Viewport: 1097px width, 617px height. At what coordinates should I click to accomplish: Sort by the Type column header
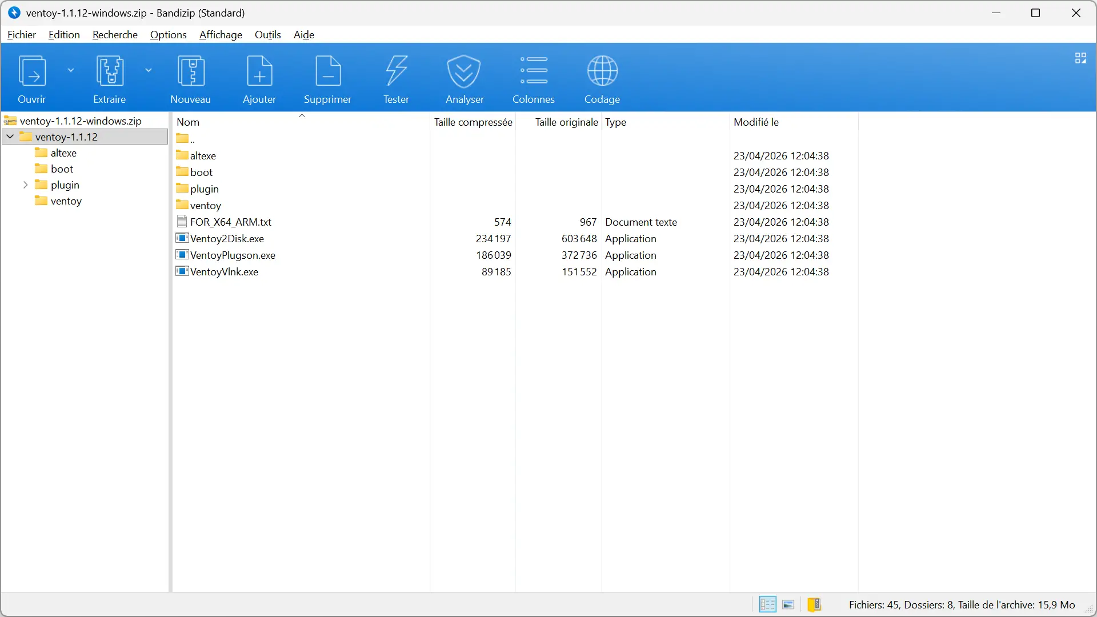666,122
